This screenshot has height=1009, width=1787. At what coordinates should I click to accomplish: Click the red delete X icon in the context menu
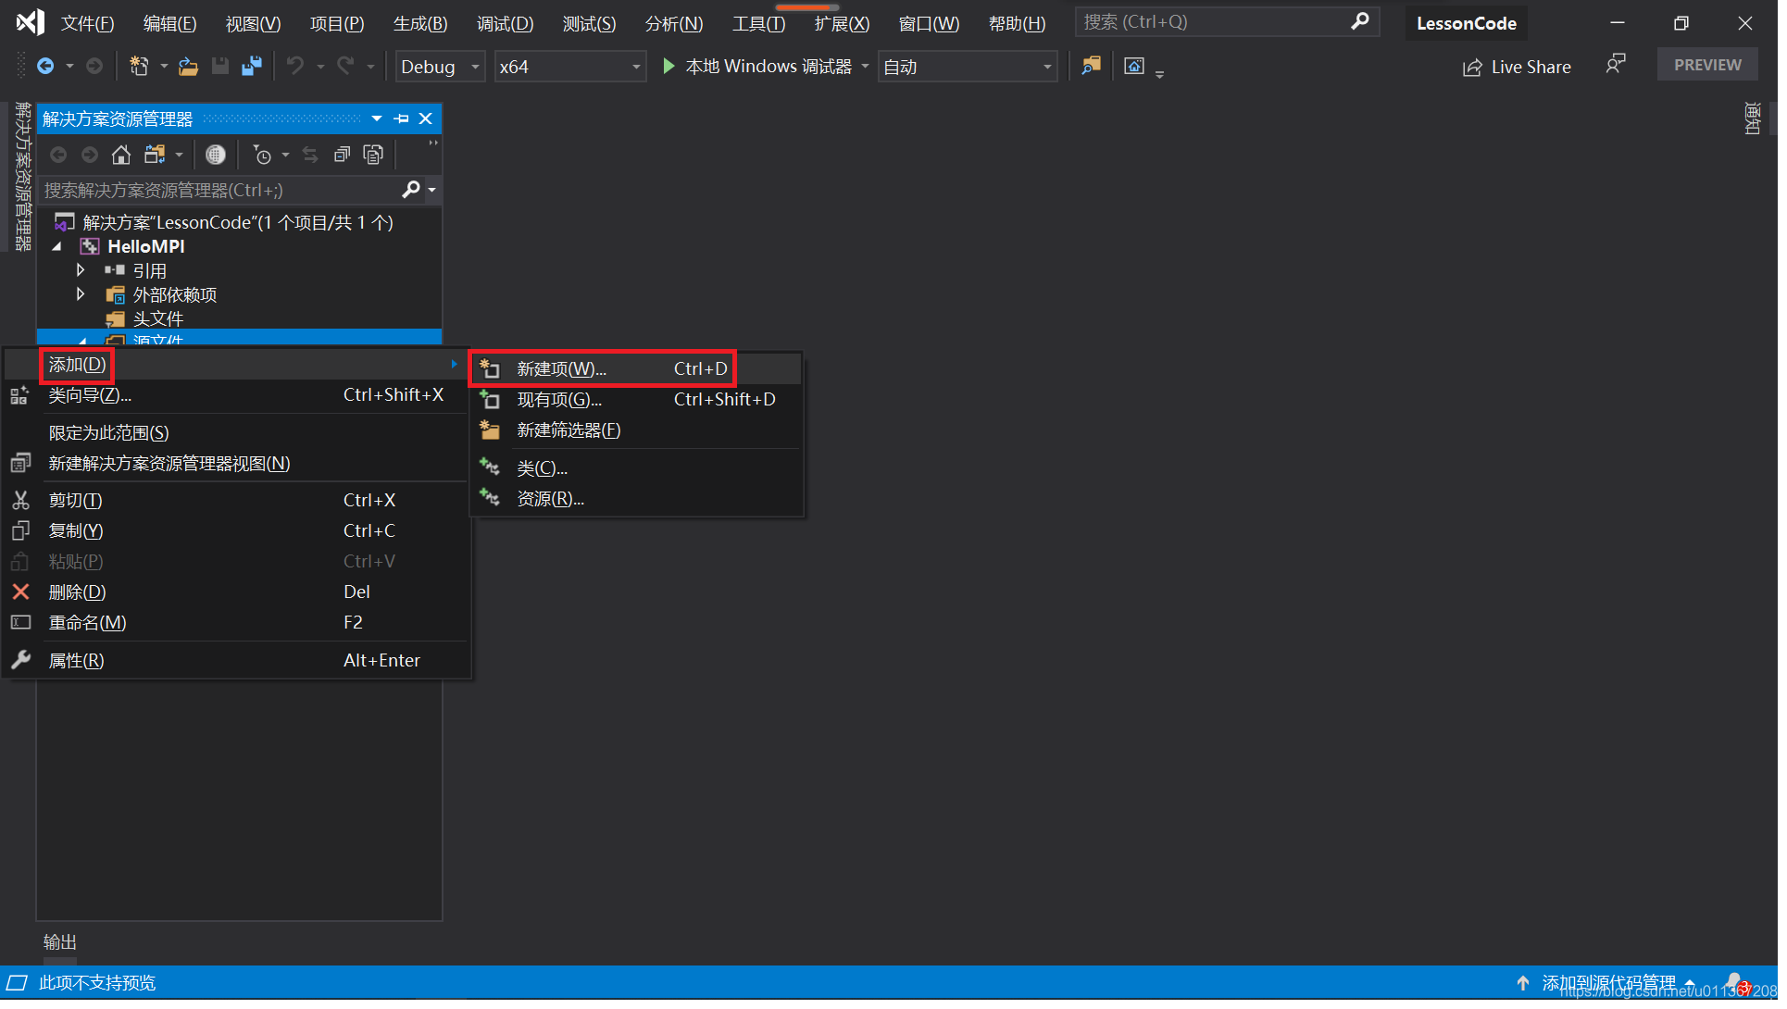pos(20,592)
